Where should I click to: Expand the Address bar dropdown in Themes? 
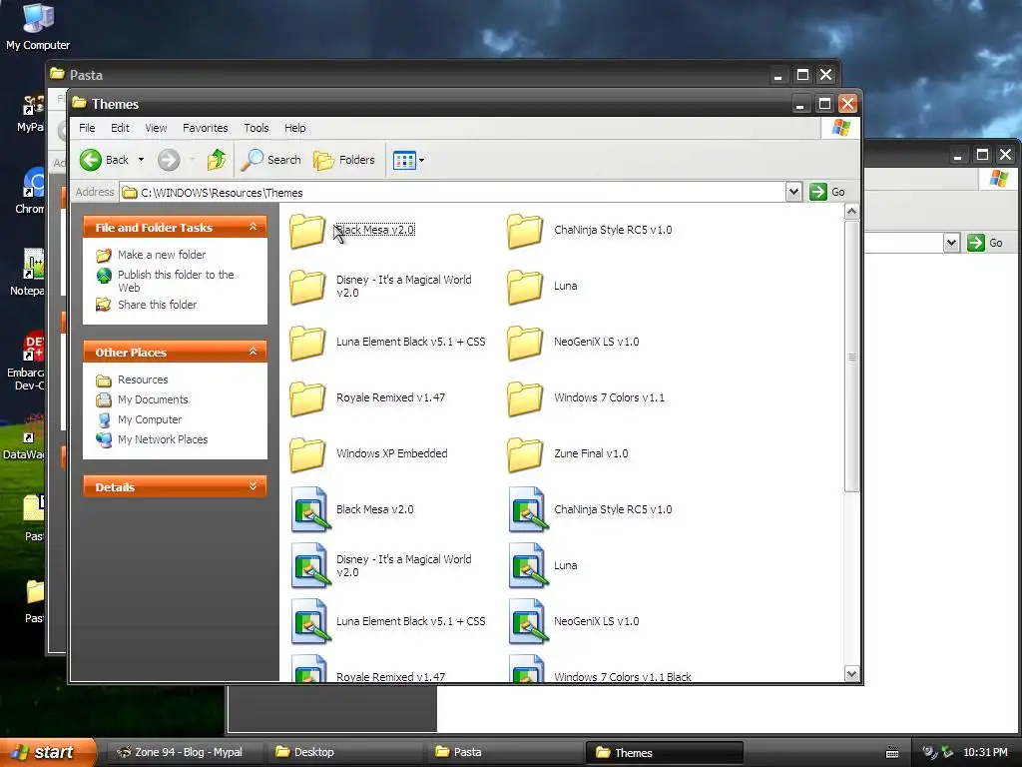pos(793,192)
